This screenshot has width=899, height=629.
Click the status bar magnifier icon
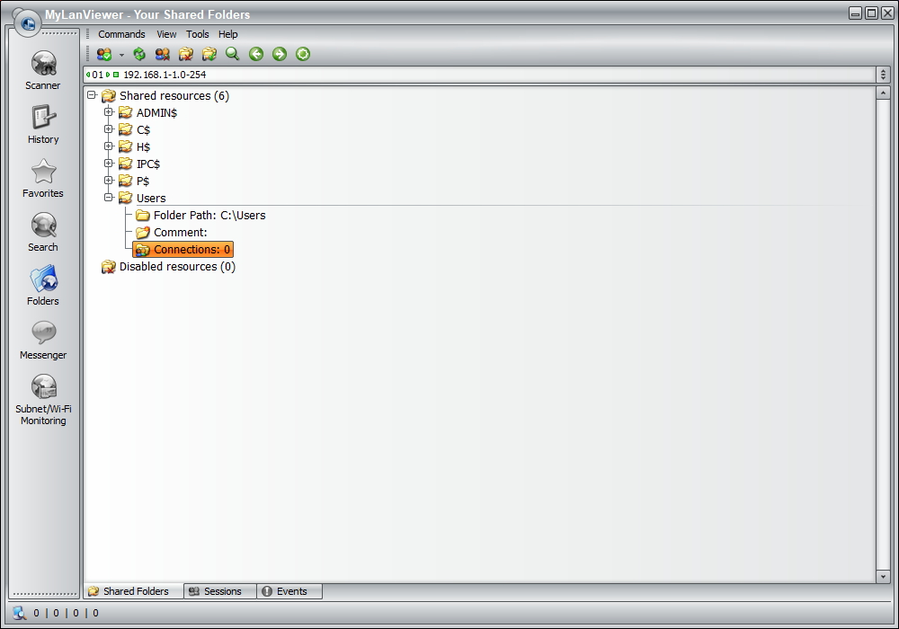20,613
